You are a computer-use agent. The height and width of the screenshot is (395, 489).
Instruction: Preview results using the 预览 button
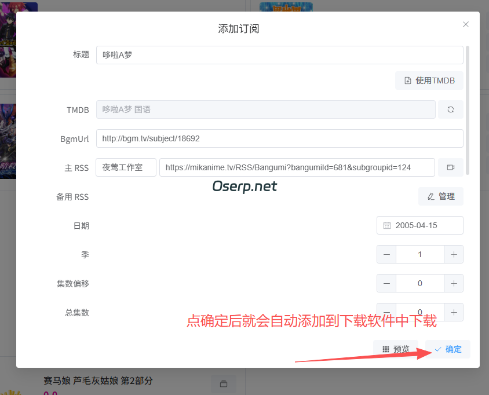(396, 349)
